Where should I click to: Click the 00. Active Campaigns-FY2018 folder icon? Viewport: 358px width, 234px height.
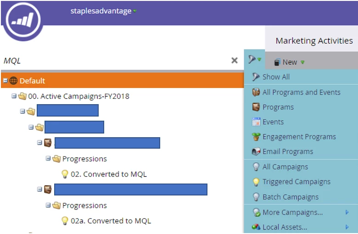tap(22, 96)
